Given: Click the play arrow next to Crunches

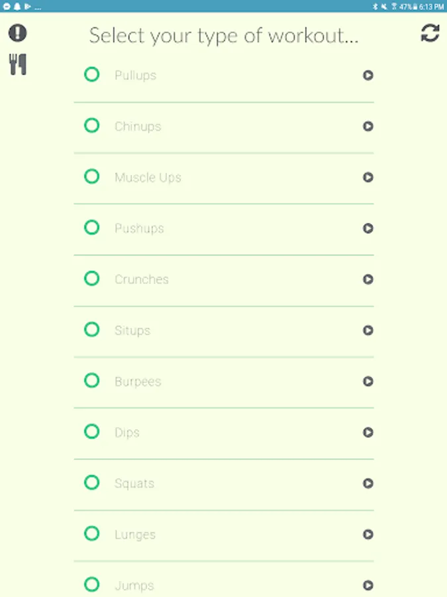Looking at the screenshot, I should tap(368, 279).
